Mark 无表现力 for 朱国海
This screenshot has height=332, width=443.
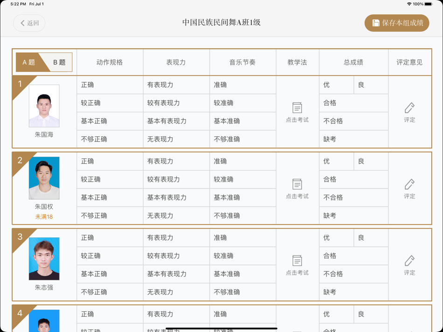pos(176,139)
